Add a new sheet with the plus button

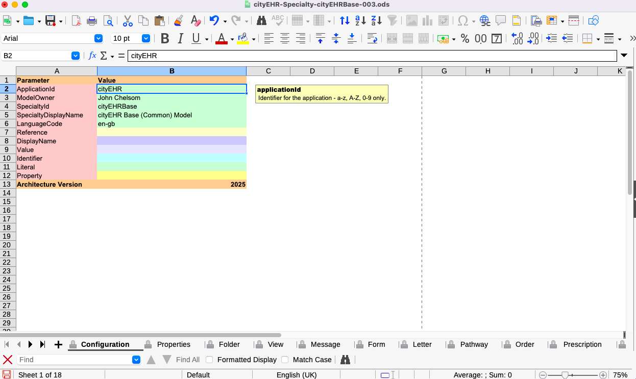coord(58,344)
